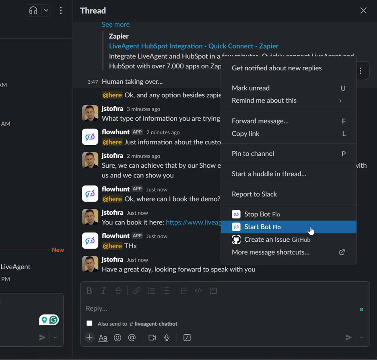Open the emoji picker
Image resolution: width=377 pixels, height=360 pixels.
pyautogui.click(x=117, y=337)
